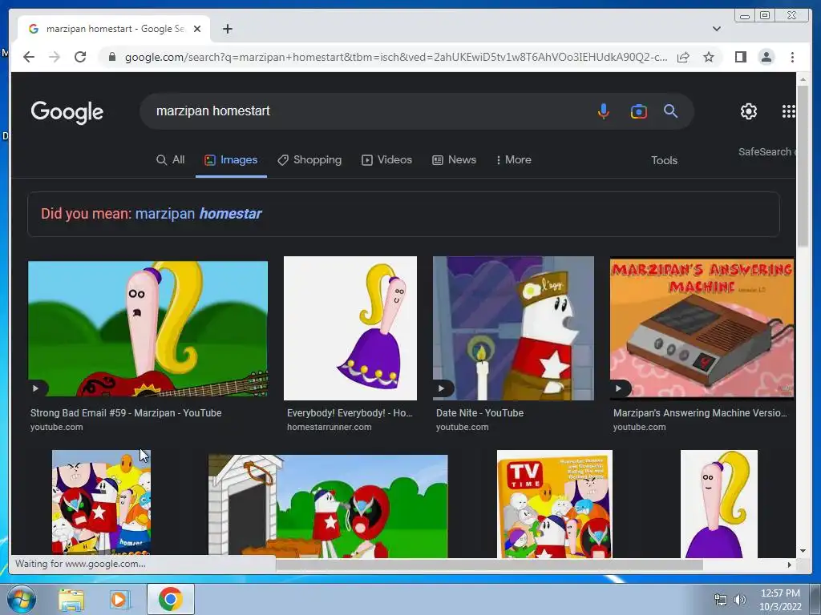The height and width of the screenshot is (615, 821).
Task: Open the system tray volume control
Action: pos(740,600)
